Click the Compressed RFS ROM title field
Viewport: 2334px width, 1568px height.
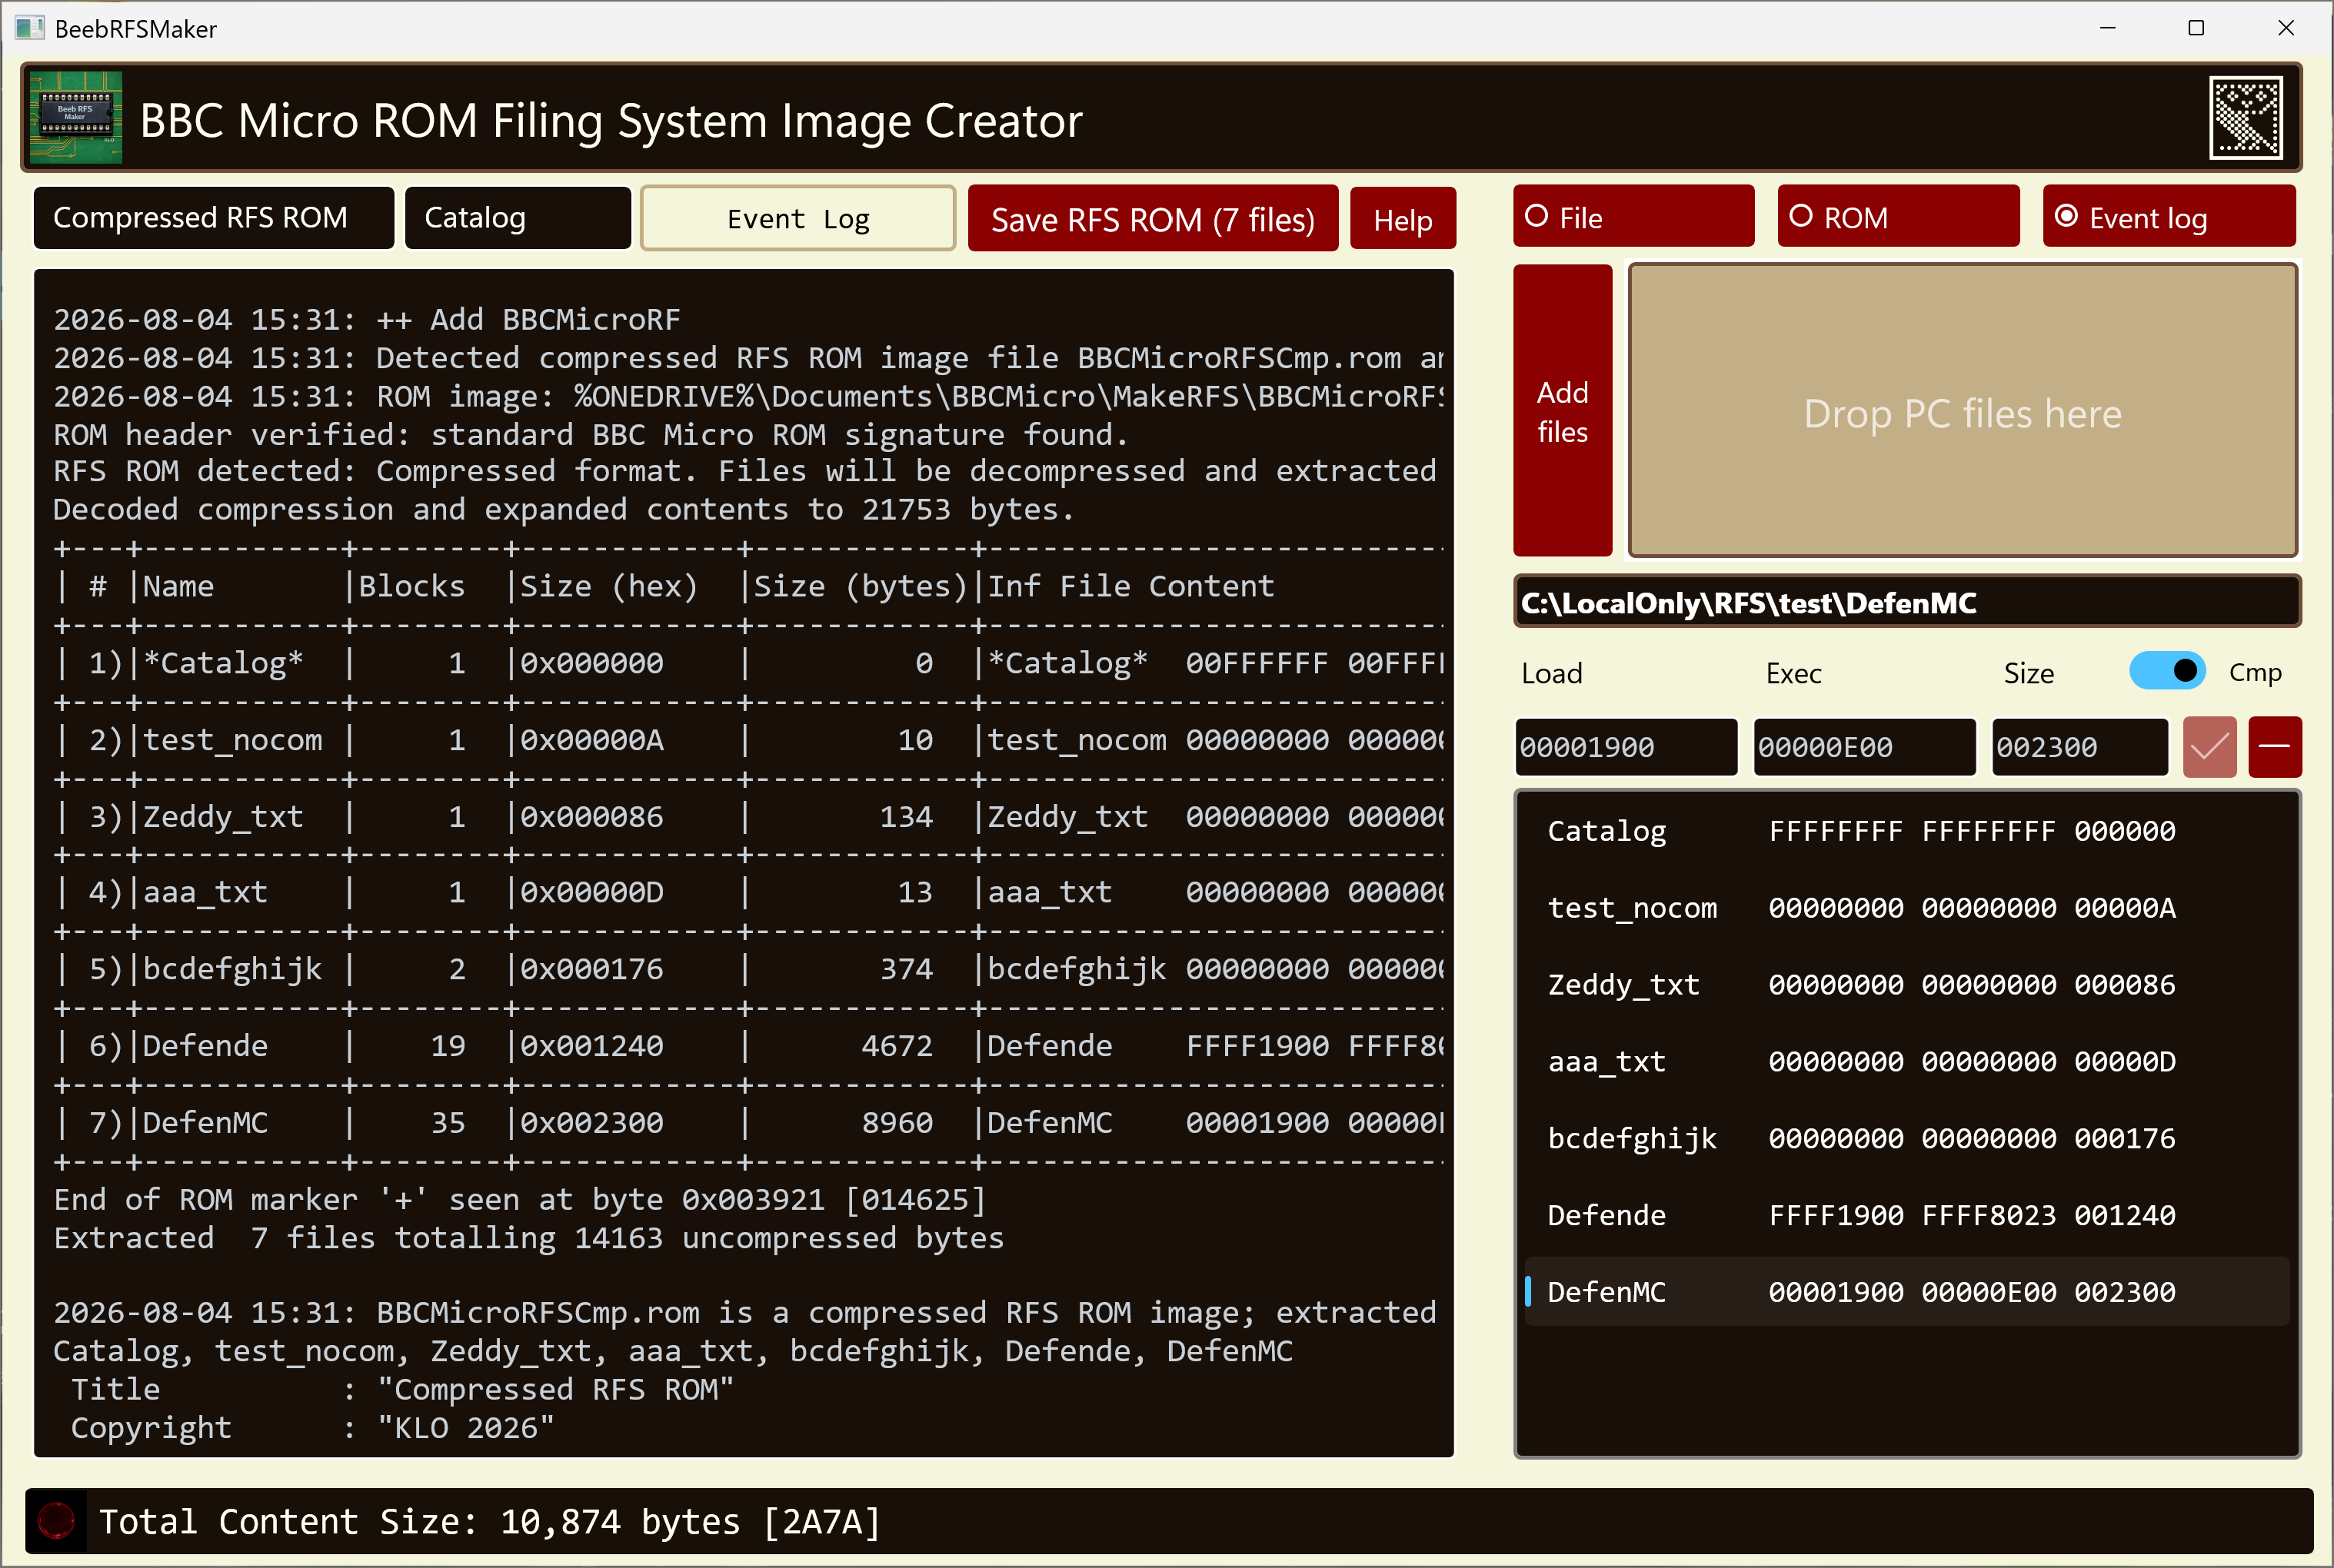pos(213,218)
